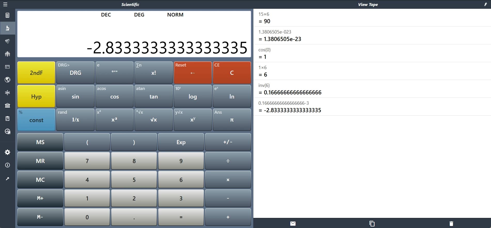Click the equals key
Viewport: 491px width, 228px height.
pyautogui.click(x=181, y=217)
